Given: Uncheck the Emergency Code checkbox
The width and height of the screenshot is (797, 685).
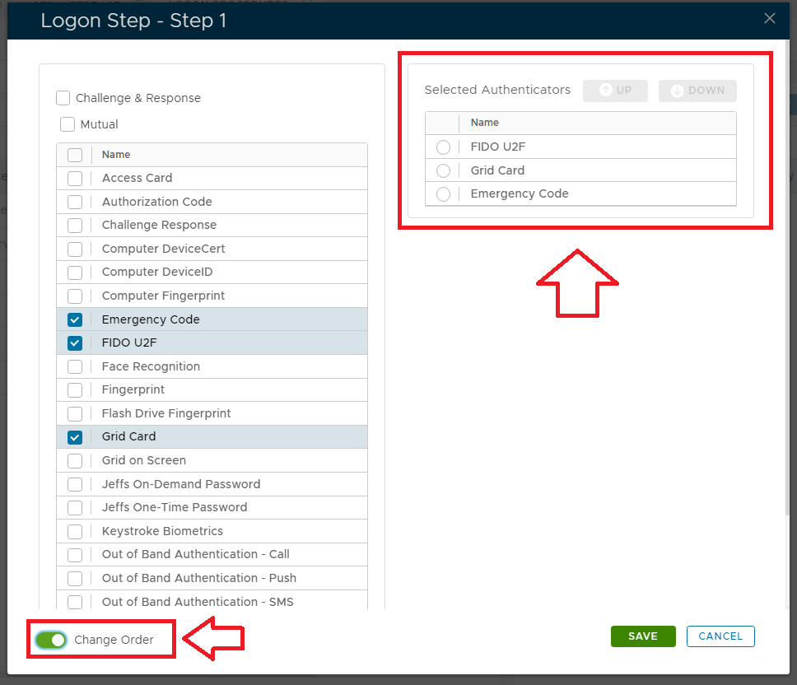Looking at the screenshot, I should click(75, 319).
